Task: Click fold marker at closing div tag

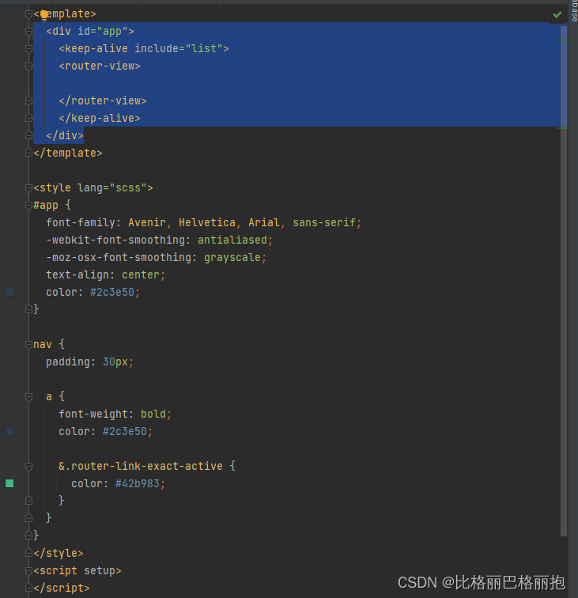Action: 28,135
